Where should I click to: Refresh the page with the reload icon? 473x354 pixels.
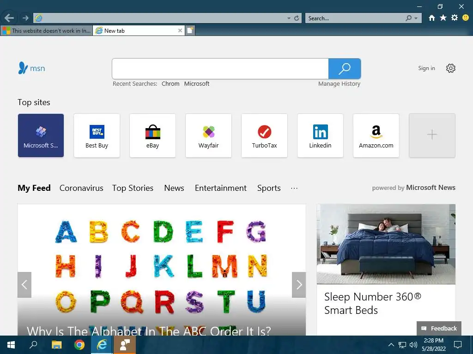tap(297, 18)
